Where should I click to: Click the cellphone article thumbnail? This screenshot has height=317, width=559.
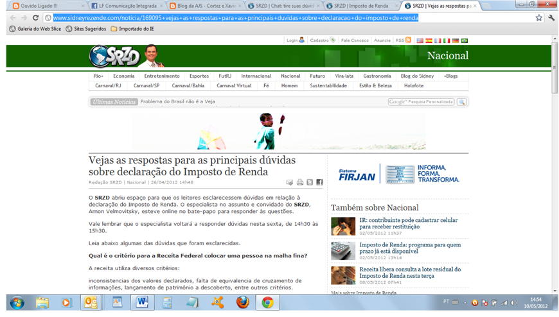343,226
